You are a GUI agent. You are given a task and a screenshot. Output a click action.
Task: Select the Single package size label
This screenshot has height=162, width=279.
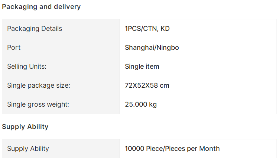(x=39, y=85)
